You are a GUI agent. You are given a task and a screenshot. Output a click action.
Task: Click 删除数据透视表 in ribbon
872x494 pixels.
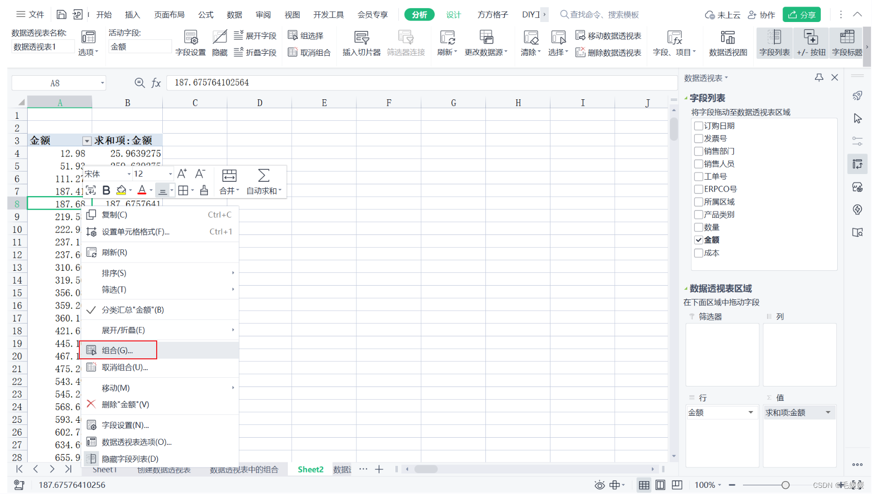pyautogui.click(x=608, y=52)
